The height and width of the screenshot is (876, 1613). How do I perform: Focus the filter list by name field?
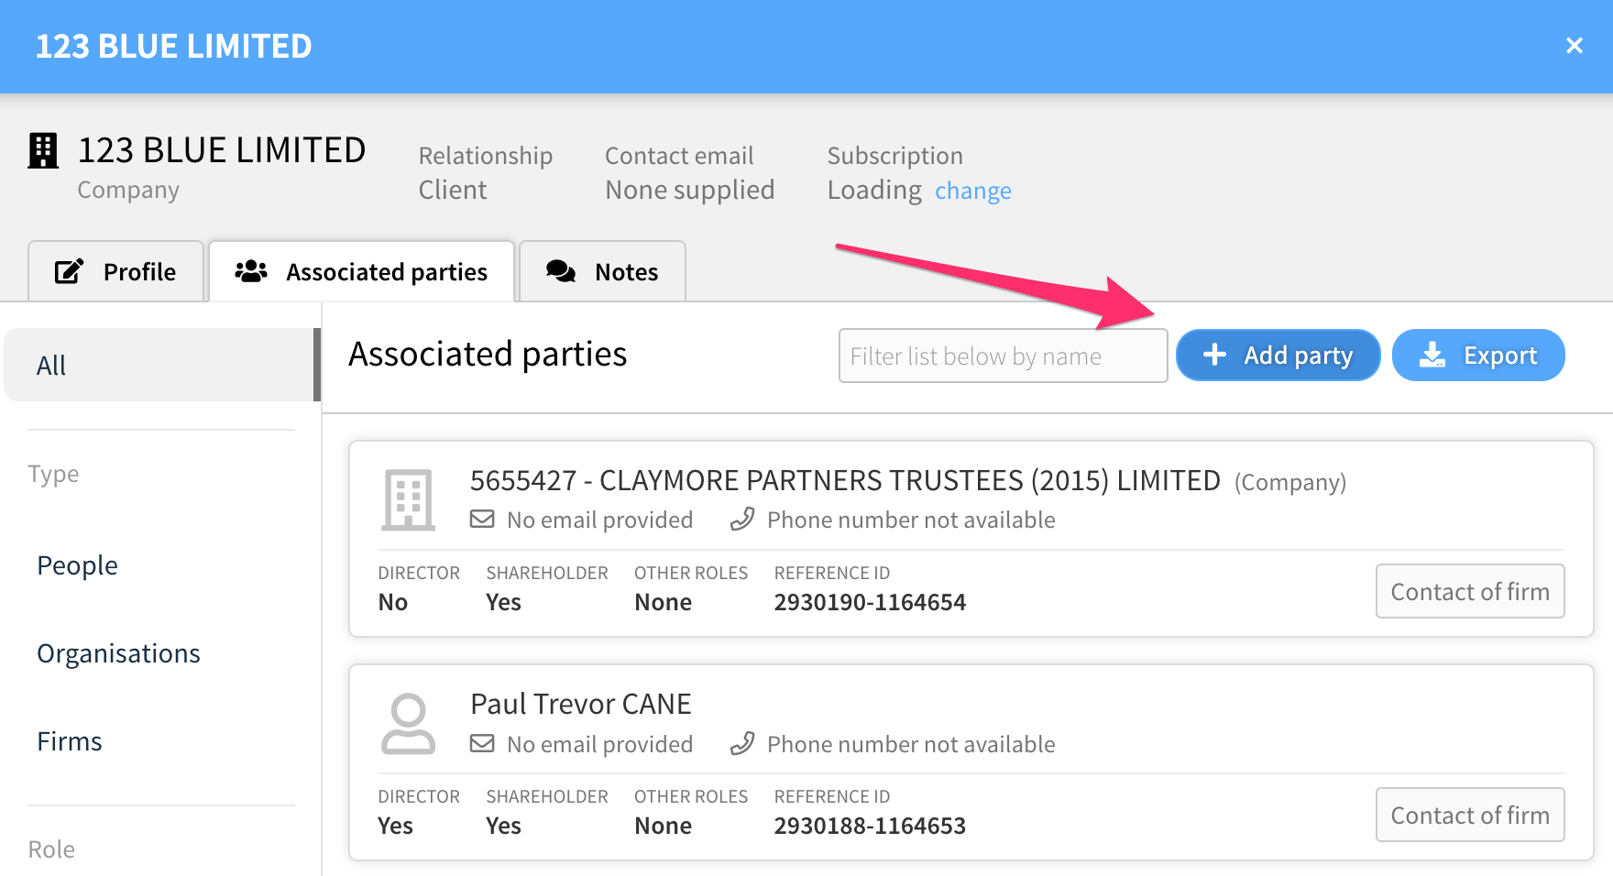(x=1003, y=356)
